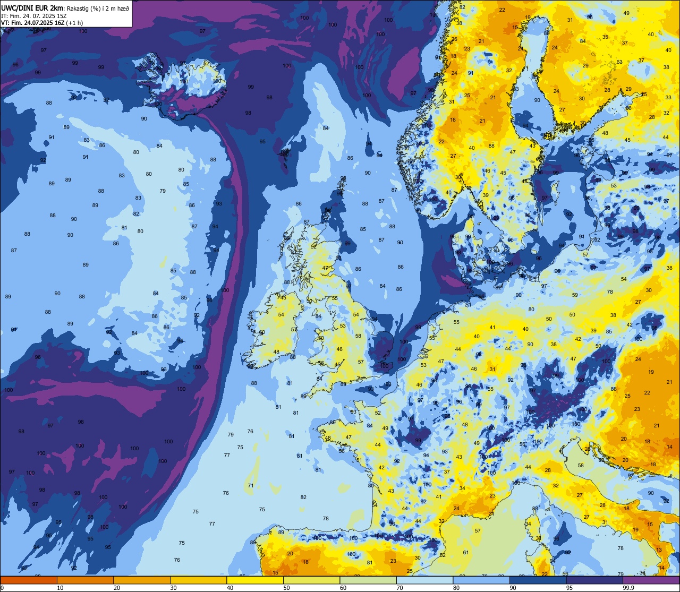Click the legend scale label "20"
Viewport: 680px width, 592px height.
(116, 588)
